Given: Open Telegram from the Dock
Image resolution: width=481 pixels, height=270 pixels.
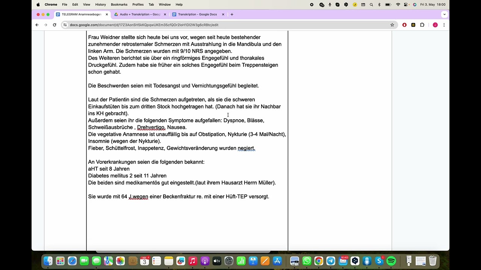Looking at the screenshot, I should [331, 261].
